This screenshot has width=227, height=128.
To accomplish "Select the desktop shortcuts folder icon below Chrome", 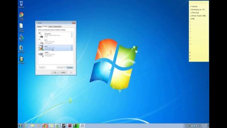I will pos(21,27).
